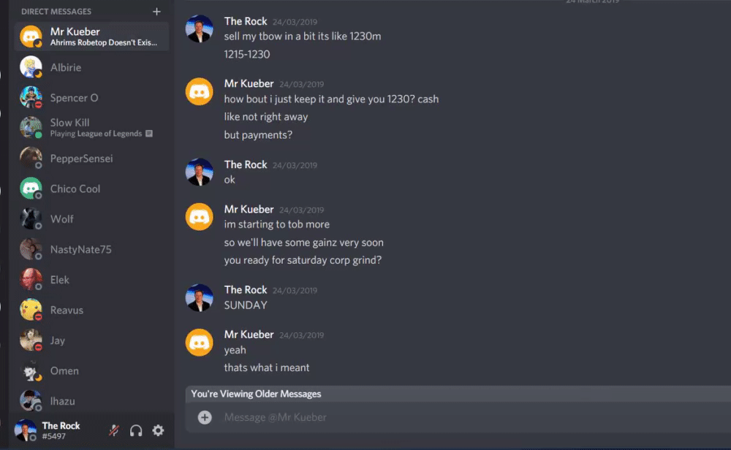
Task: Open user settings gear icon
Action: pyautogui.click(x=158, y=430)
